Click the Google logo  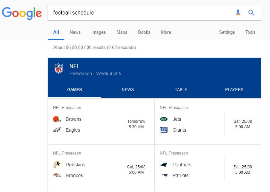[22, 13]
